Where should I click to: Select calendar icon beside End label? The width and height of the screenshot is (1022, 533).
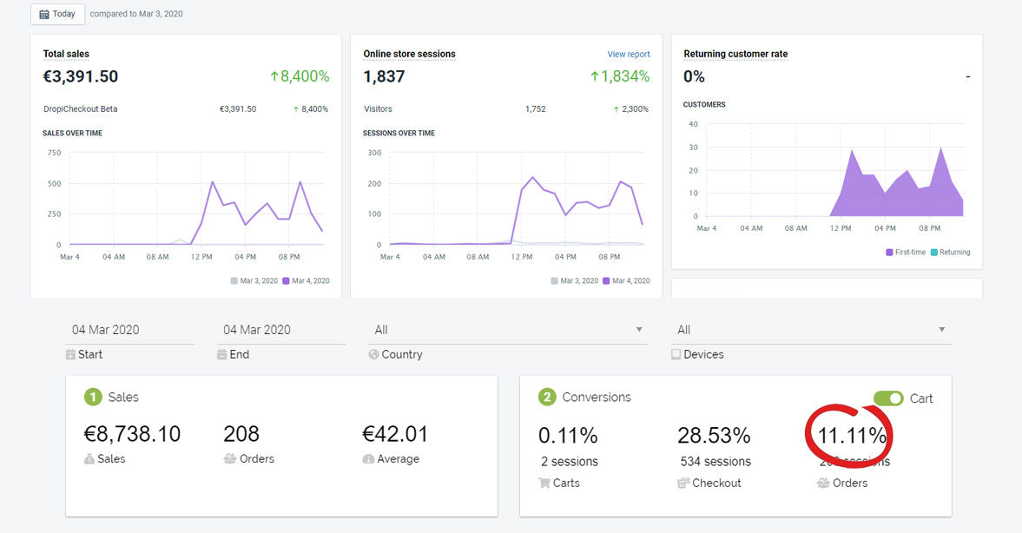click(221, 354)
